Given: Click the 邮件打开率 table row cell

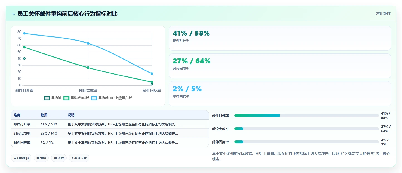Looking at the screenshot, I should point(22,124).
